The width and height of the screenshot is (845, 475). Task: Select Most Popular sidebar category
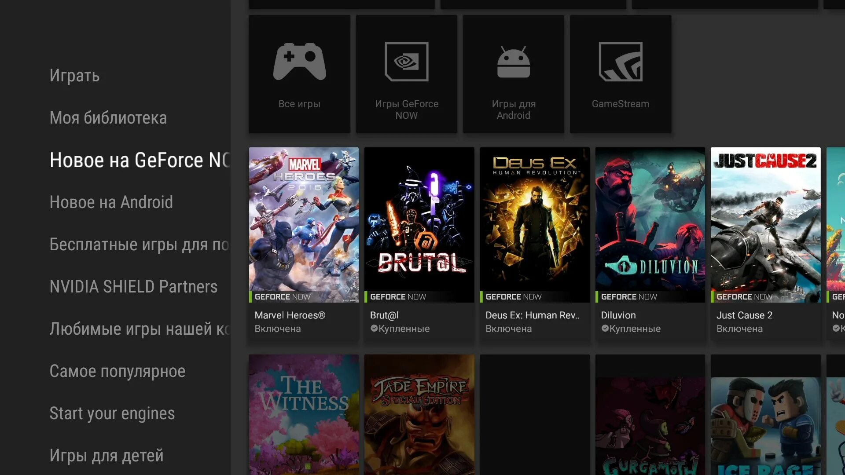point(117,371)
